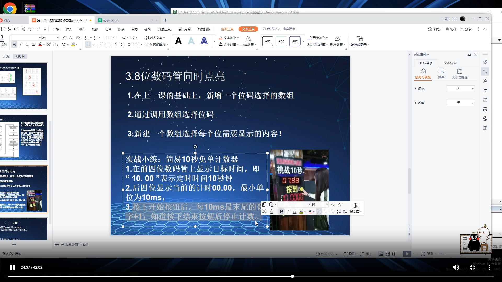Toggle Strikethrough in the ribbon
Image resolution: width=502 pixels, height=282 pixels.
(x=33, y=45)
